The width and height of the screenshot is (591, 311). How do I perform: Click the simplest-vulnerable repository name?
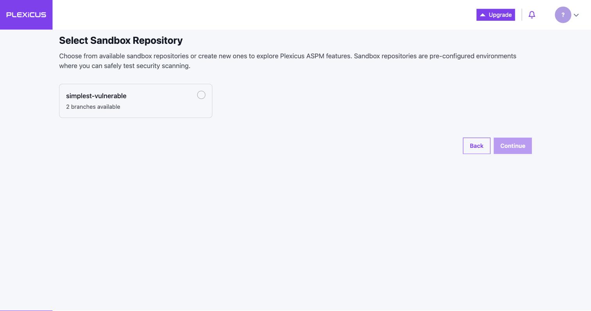click(x=96, y=96)
